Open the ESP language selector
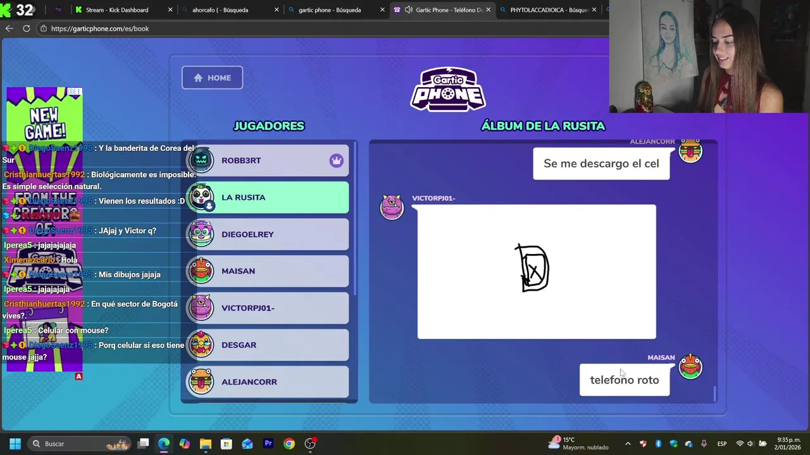 pos(721,444)
